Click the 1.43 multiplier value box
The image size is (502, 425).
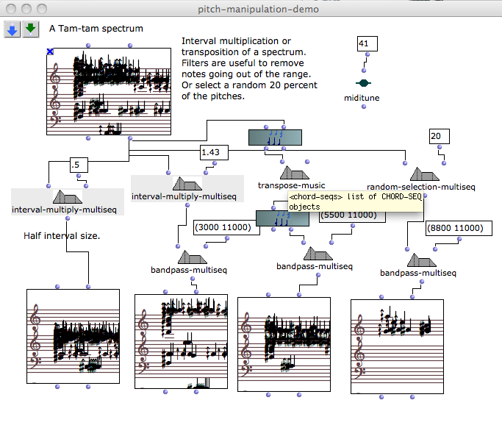pos(214,152)
